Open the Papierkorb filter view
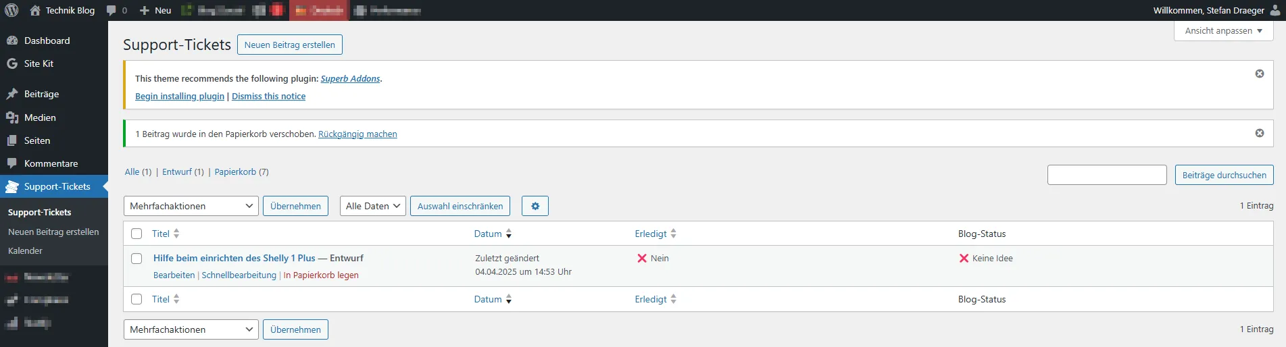The width and height of the screenshot is (1286, 347). click(x=235, y=172)
